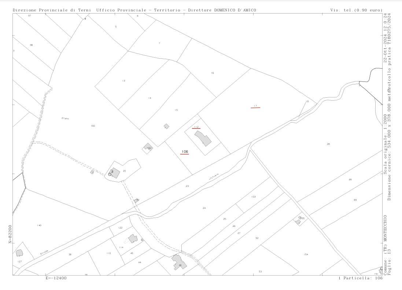Select the parcel 112 label above the building
Viewport: 402px width, 290px height.
pos(196,127)
